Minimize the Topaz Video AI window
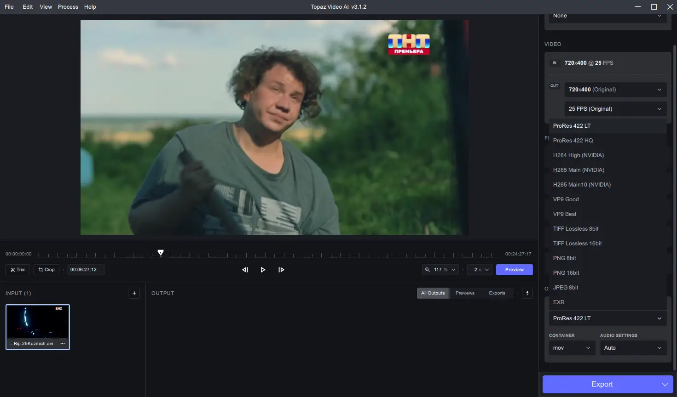Image resolution: width=677 pixels, height=397 pixels. [638, 7]
